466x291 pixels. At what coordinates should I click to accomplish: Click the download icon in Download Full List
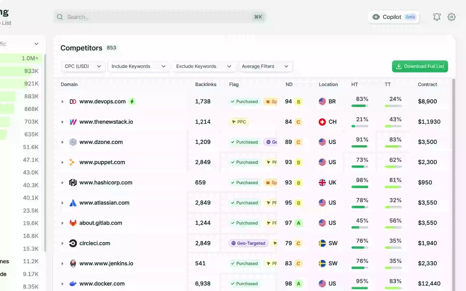tap(398, 66)
